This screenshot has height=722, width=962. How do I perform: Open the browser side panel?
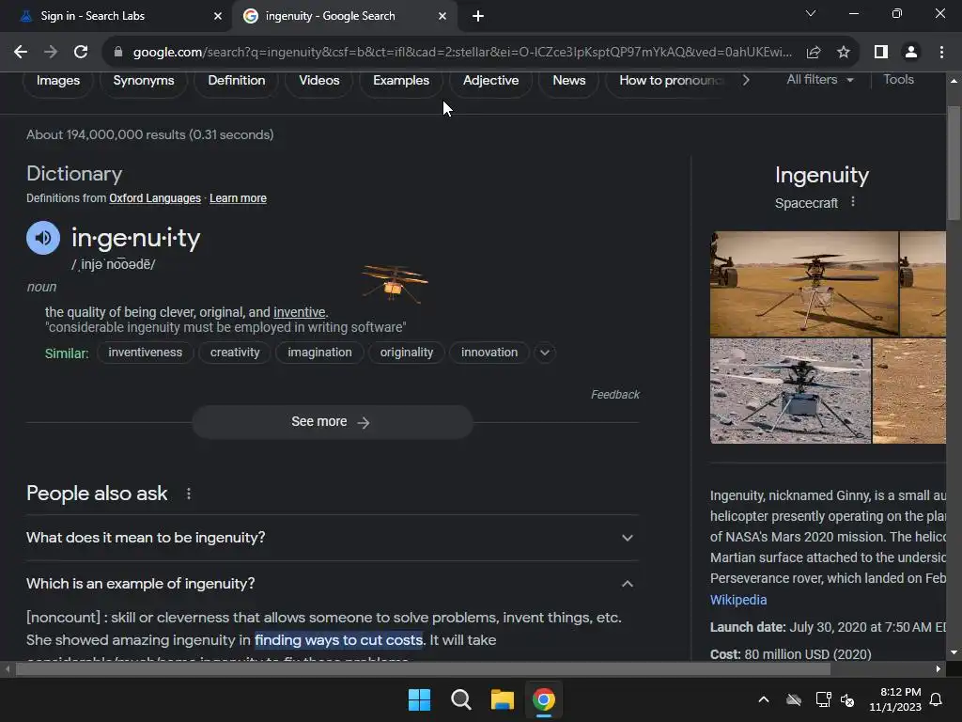(x=881, y=53)
